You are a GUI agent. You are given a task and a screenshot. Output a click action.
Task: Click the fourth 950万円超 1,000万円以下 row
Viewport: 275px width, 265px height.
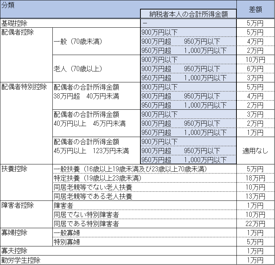tap(188, 132)
